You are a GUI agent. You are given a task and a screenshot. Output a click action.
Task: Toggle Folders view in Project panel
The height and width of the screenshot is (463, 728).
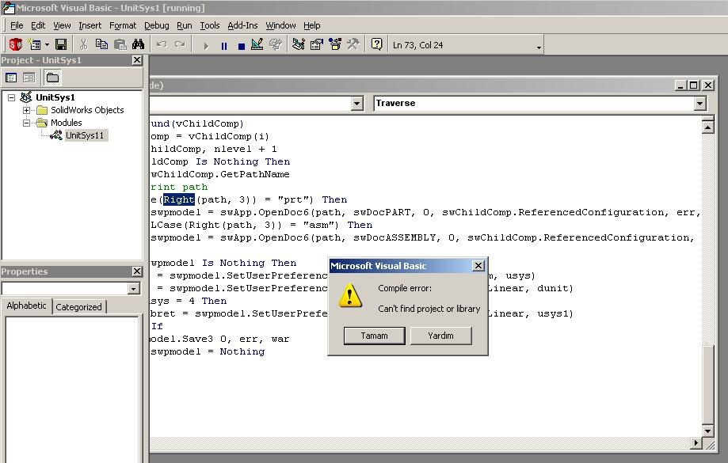pos(52,78)
